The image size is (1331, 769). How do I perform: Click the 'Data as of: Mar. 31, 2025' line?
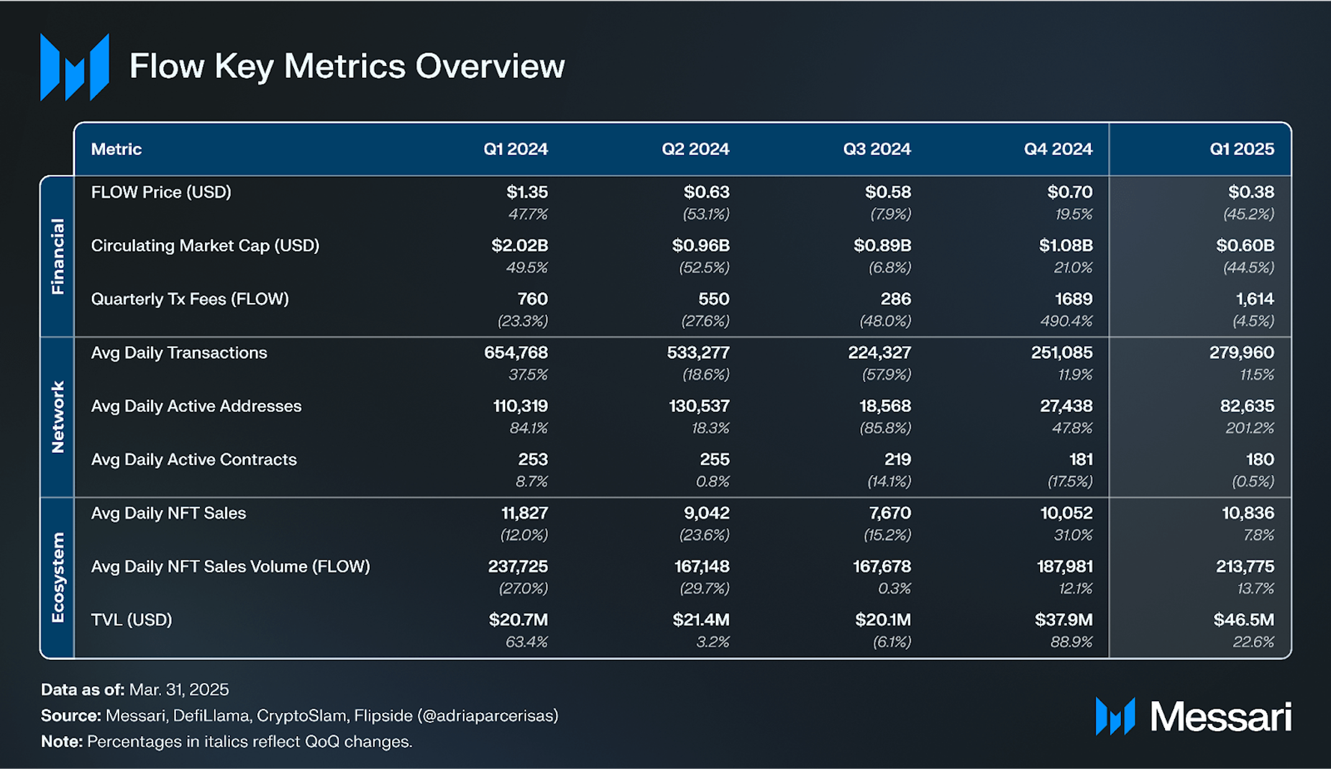[135, 690]
